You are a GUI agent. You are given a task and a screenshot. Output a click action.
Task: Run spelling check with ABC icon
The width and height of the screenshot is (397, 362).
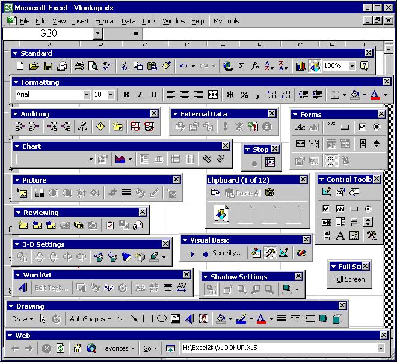pos(106,66)
